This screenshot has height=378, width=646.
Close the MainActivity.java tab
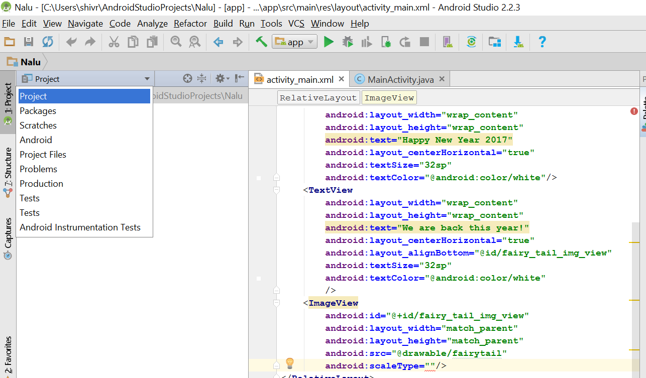pyautogui.click(x=442, y=79)
